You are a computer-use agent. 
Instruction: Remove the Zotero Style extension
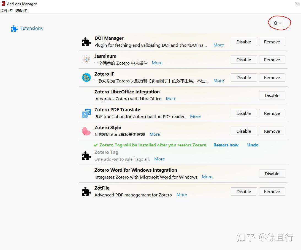point(272,131)
